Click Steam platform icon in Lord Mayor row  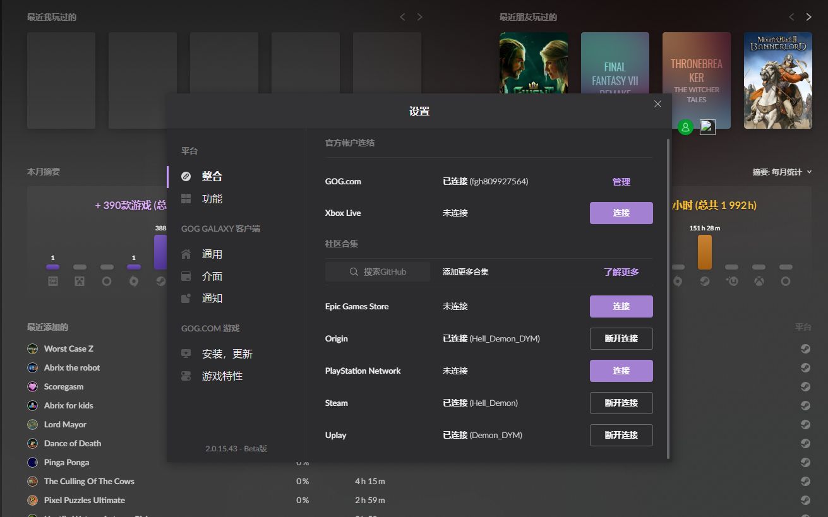click(805, 424)
